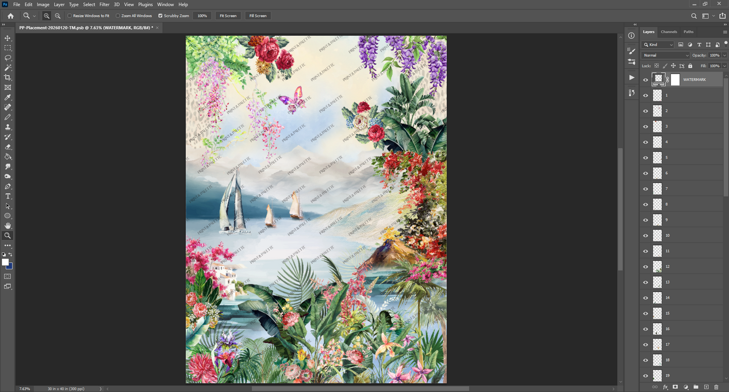The image size is (729, 392).
Task: Click the Home icon in options bar
Action: (11, 16)
